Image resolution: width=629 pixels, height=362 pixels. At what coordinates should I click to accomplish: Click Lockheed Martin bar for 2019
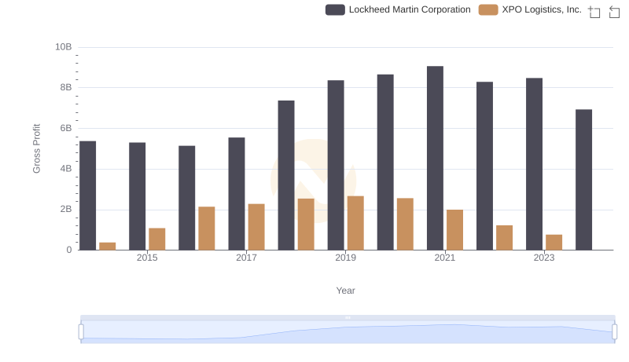click(336, 166)
